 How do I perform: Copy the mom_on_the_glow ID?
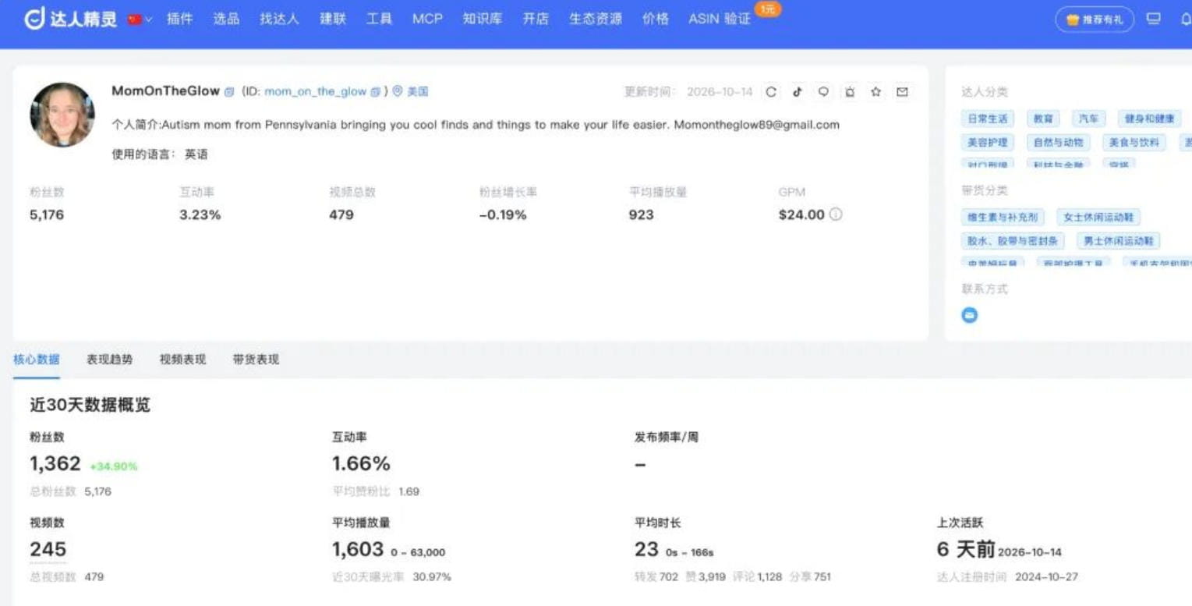tap(375, 92)
